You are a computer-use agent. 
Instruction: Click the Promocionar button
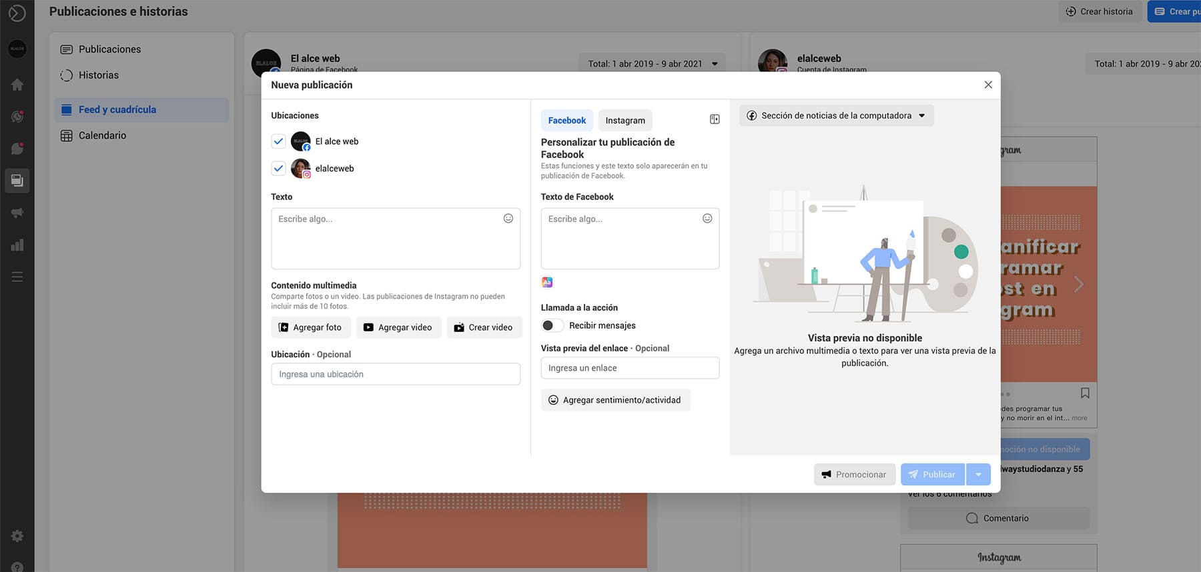[855, 475]
